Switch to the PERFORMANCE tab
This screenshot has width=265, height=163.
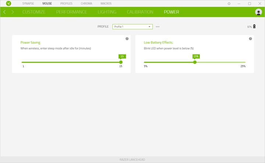[71, 12]
